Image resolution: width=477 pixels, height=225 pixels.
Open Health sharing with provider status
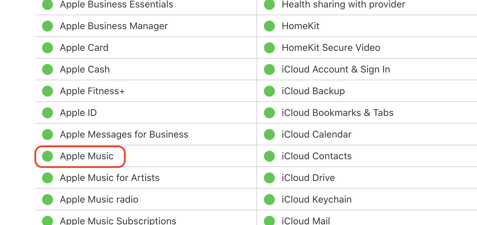click(x=343, y=5)
